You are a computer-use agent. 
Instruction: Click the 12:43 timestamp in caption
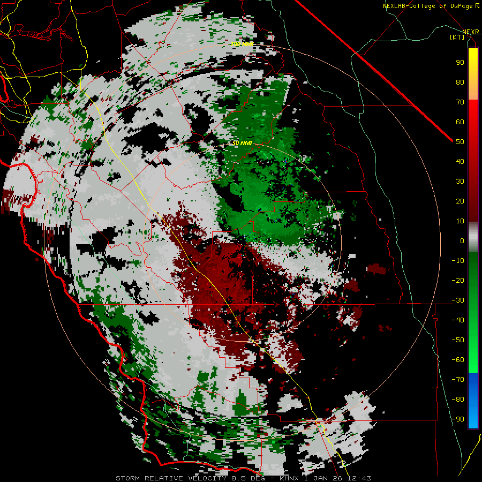coord(359,478)
